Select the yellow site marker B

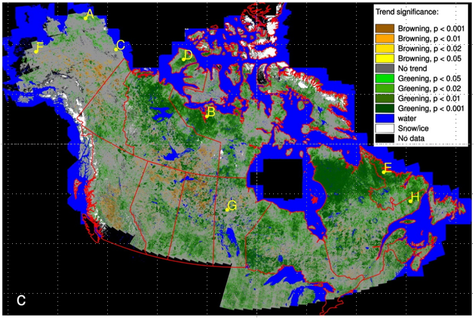coord(206,116)
